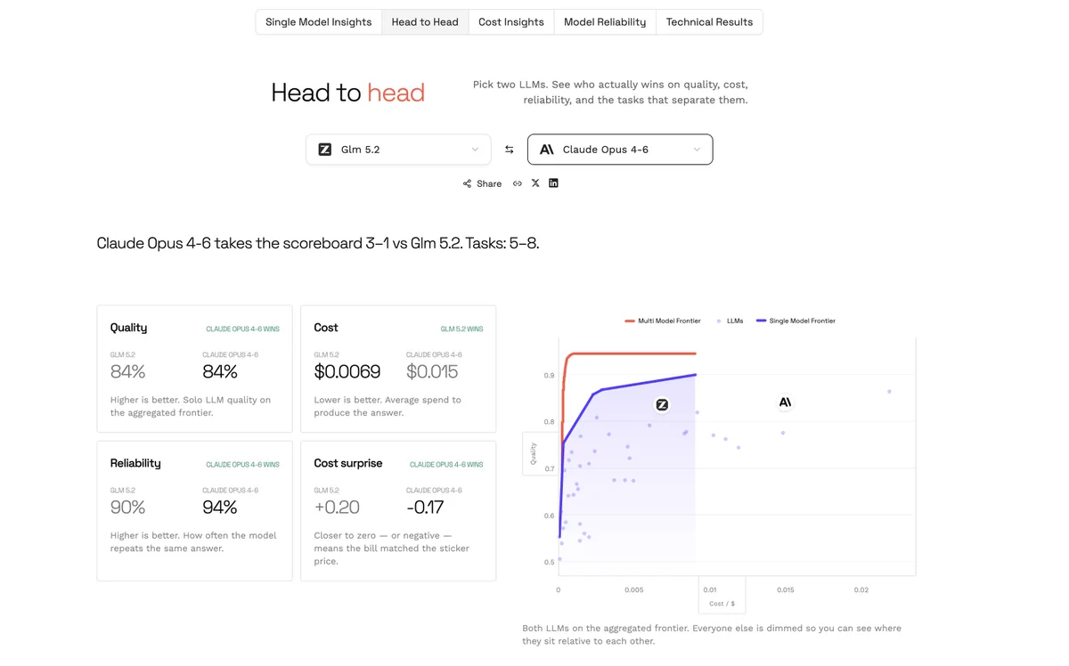Switch to the Head to Head tab
1069x666 pixels.
425,22
